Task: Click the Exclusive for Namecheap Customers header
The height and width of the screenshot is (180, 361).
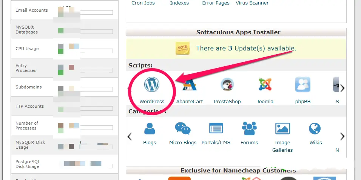Action: pyautogui.click(x=238, y=170)
